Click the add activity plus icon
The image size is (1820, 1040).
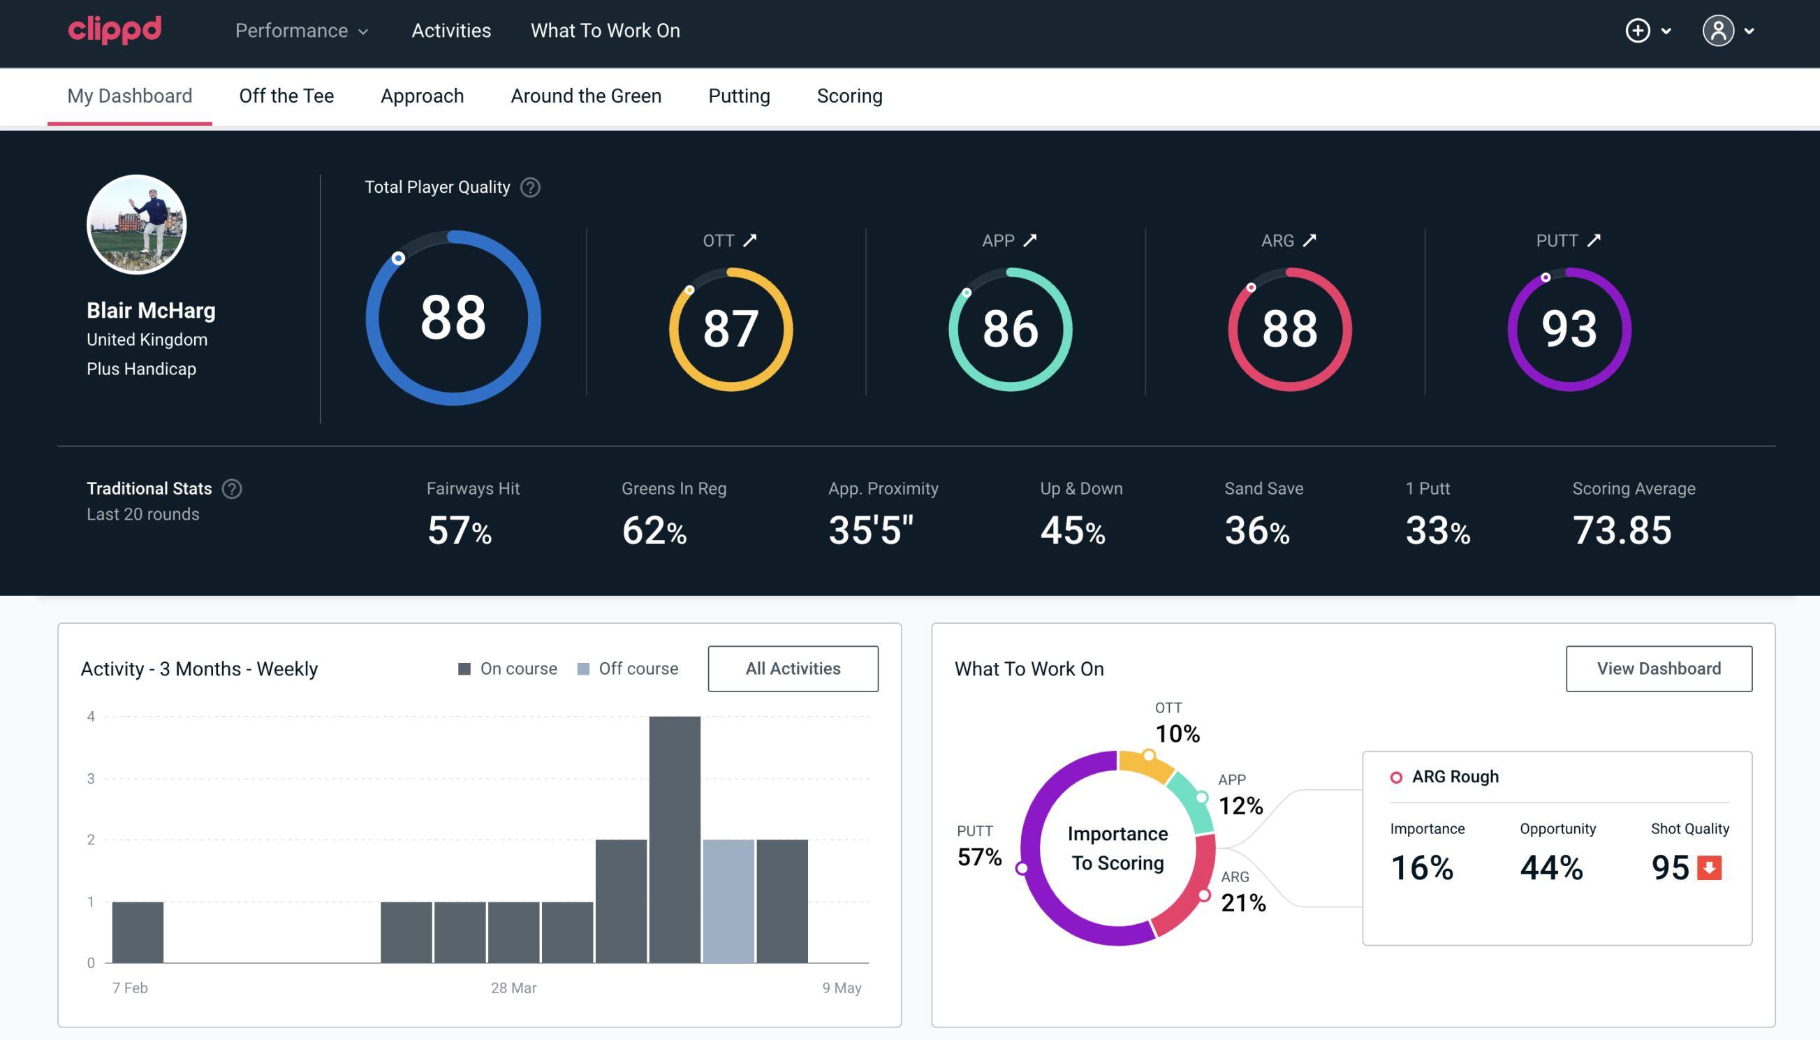(1638, 30)
